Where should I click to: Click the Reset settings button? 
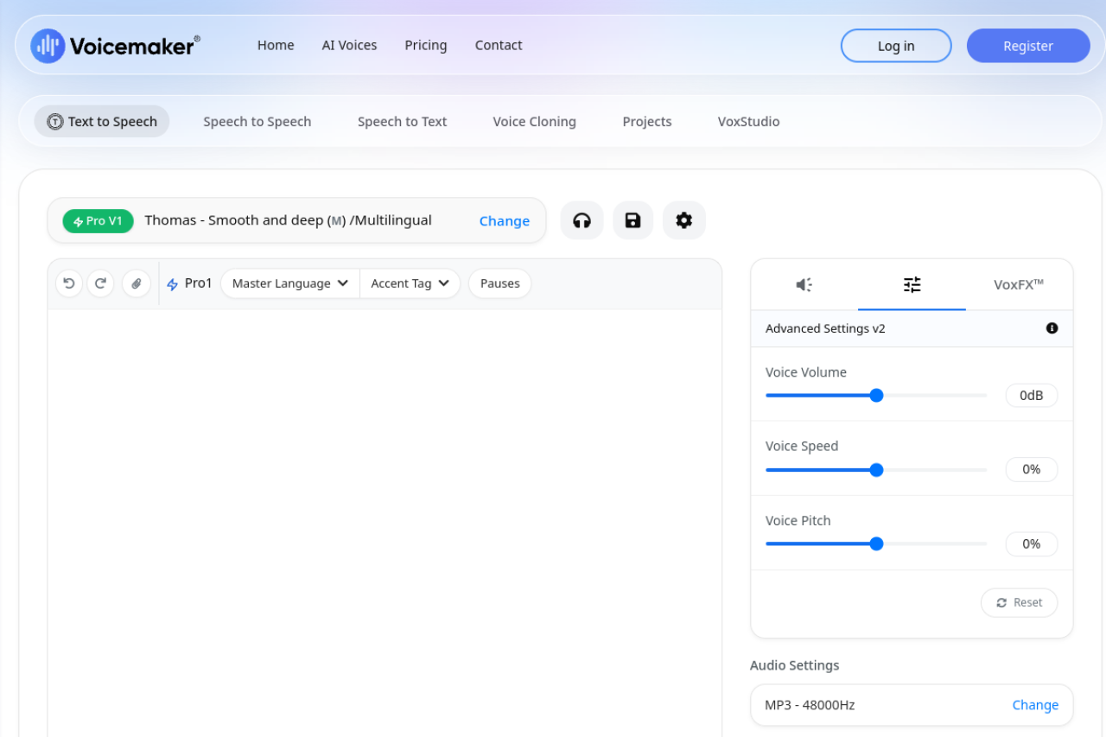1020,602
